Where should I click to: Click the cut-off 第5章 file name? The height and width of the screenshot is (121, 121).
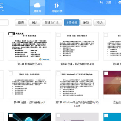(117, 64)
